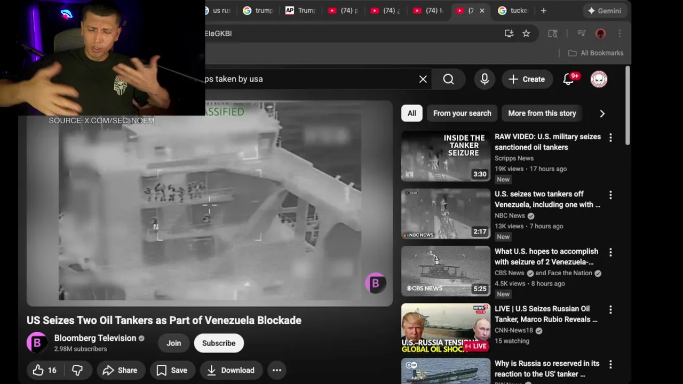Open options for CBS News video
The height and width of the screenshot is (384, 683).
[x=610, y=252]
